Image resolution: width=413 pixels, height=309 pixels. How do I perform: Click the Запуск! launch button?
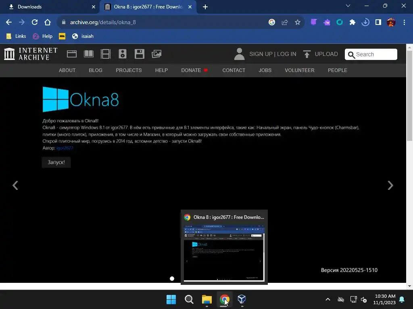(x=56, y=163)
